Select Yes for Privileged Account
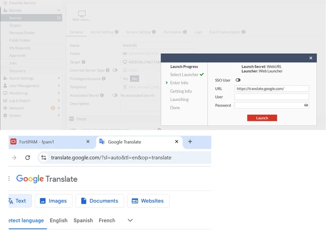330x233 pixels. pyautogui.click(x=125, y=79)
